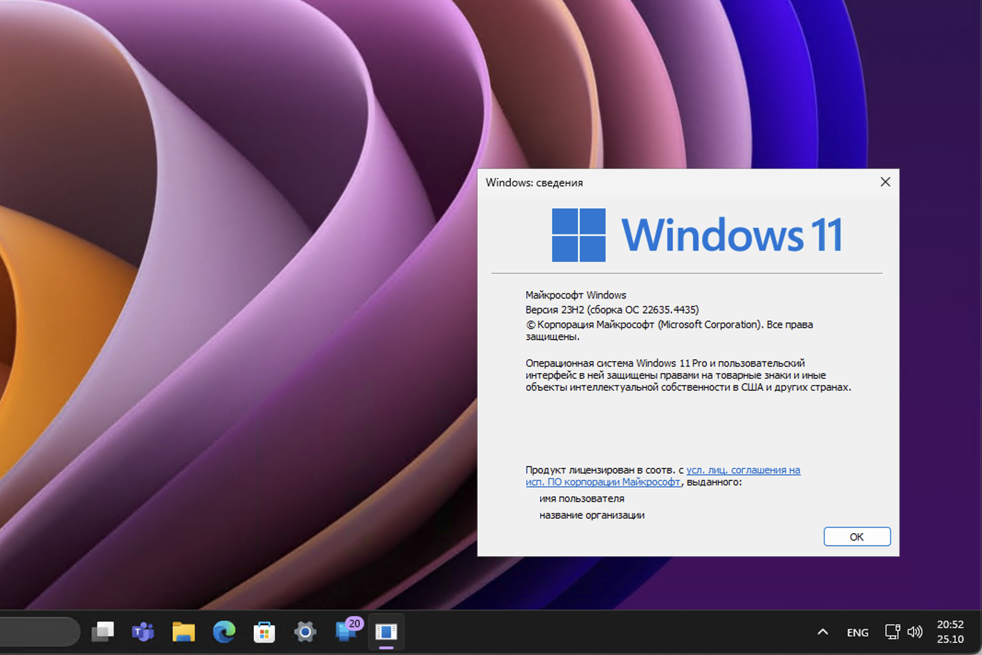
Task: Select the active winver app in the taskbar
Action: tap(386, 631)
